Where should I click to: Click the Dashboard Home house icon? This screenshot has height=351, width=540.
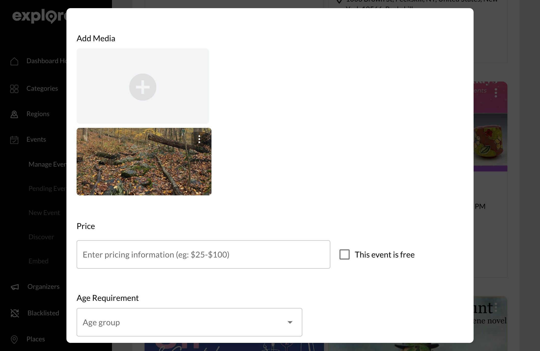(14, 61)
